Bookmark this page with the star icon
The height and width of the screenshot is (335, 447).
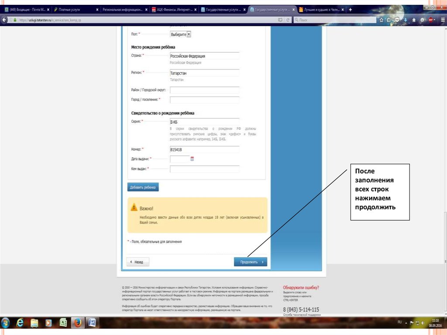(x=381, y=20)
